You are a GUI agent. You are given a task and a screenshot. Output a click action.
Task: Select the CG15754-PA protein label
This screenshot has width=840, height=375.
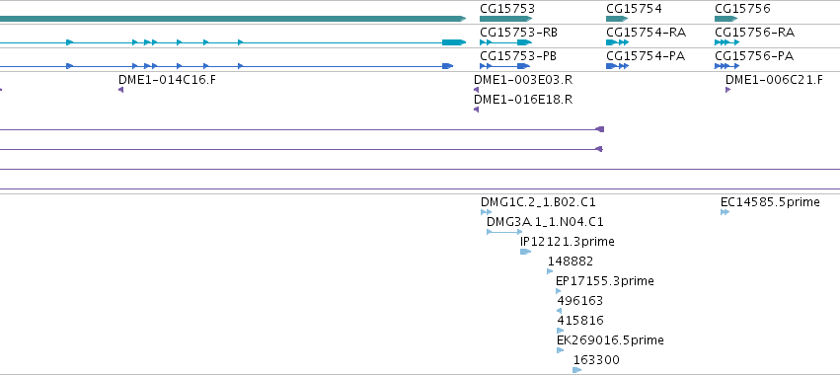(x=646, y=56)
